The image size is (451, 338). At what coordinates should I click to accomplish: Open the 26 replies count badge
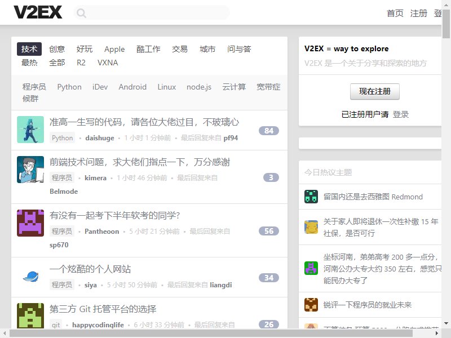coord(269,324)
